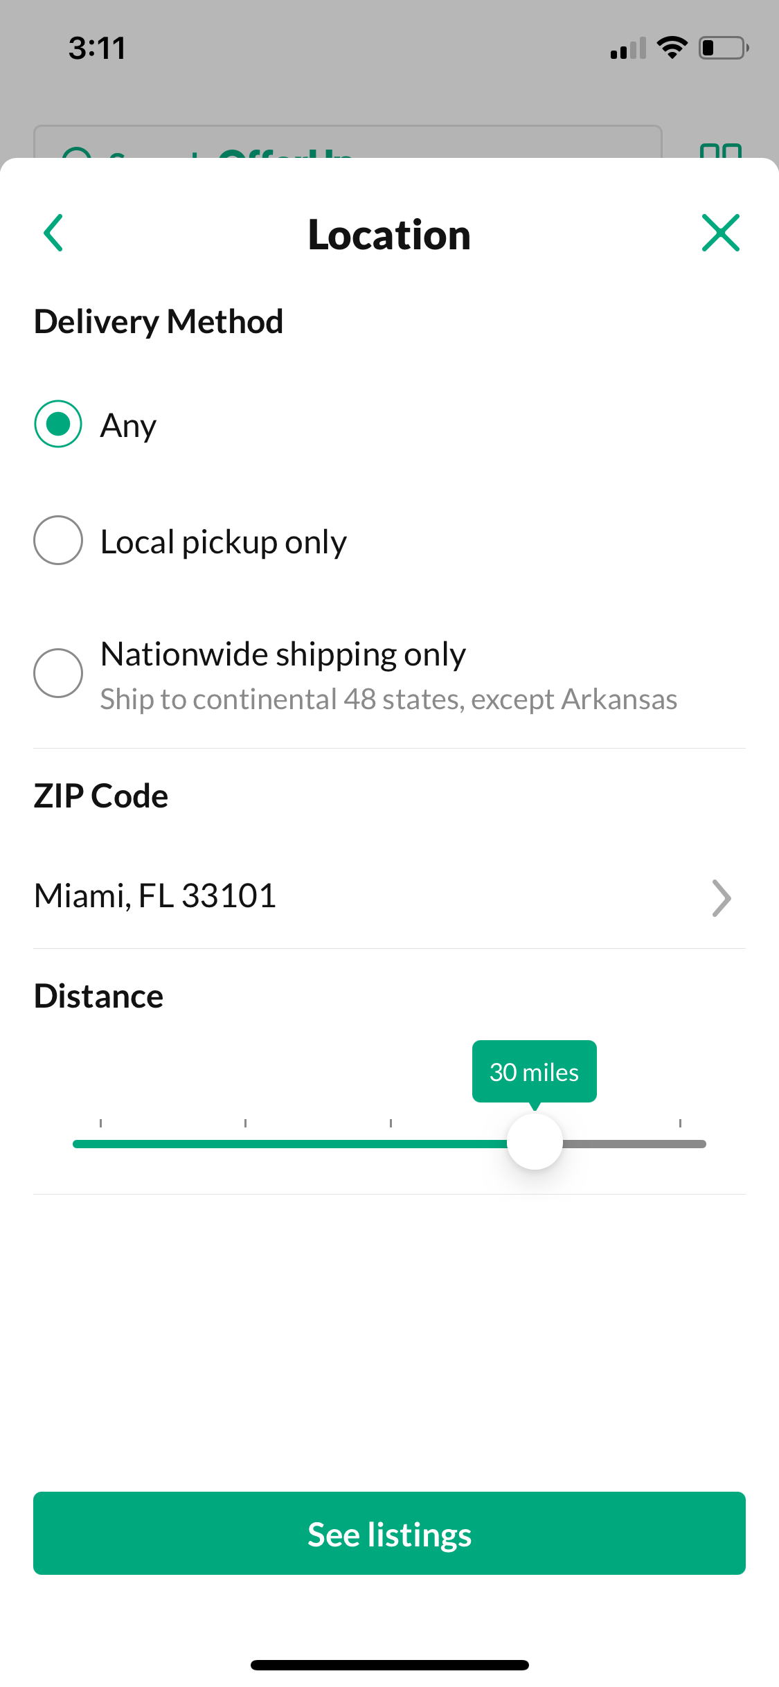Tap the green icon beside search bar
The width and height of the screenshot is (779, 1687).
pos(721,150)
